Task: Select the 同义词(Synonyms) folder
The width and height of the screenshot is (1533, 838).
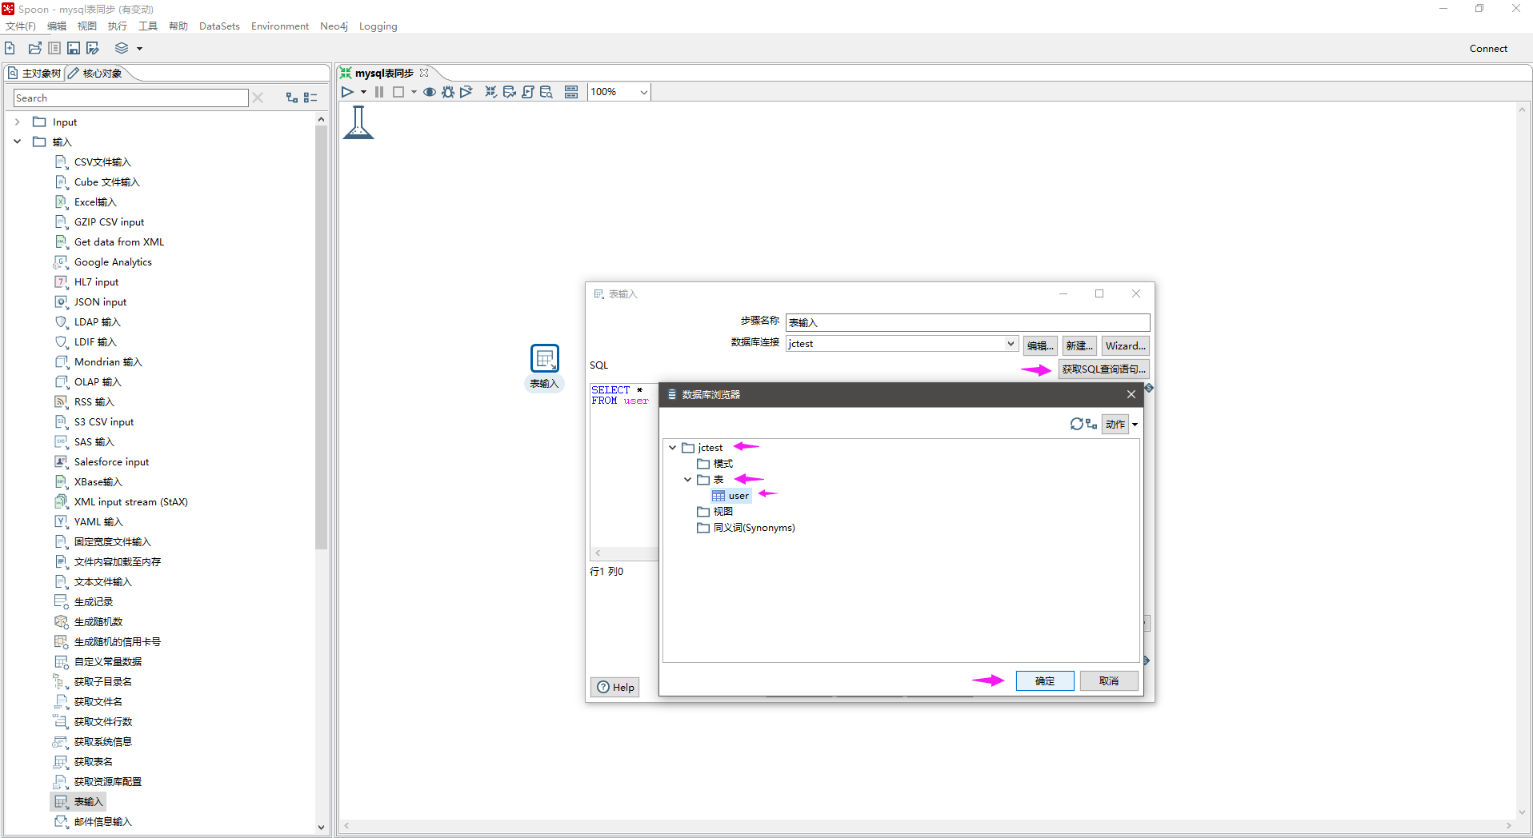Action: pyautogui.click(x=746, y=528)
